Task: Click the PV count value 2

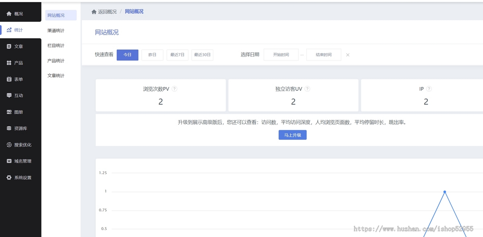Action: (x=161, y=102)
